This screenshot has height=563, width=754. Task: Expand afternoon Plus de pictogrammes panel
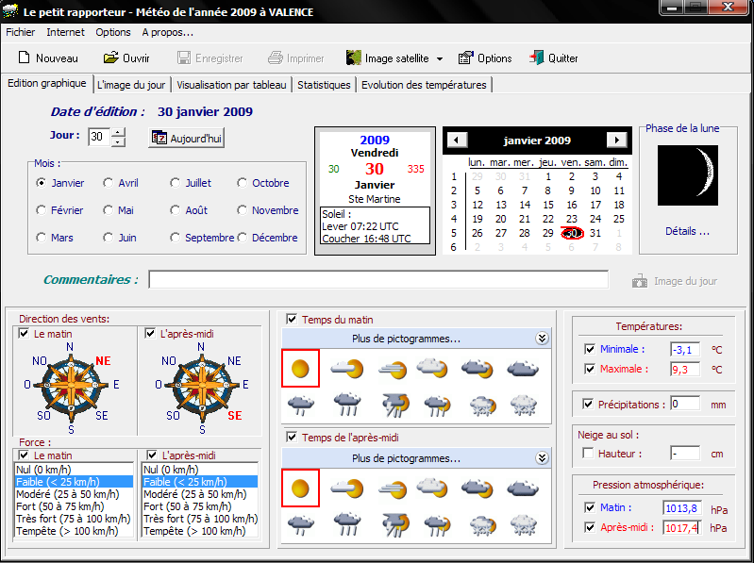tap(542, 458)
